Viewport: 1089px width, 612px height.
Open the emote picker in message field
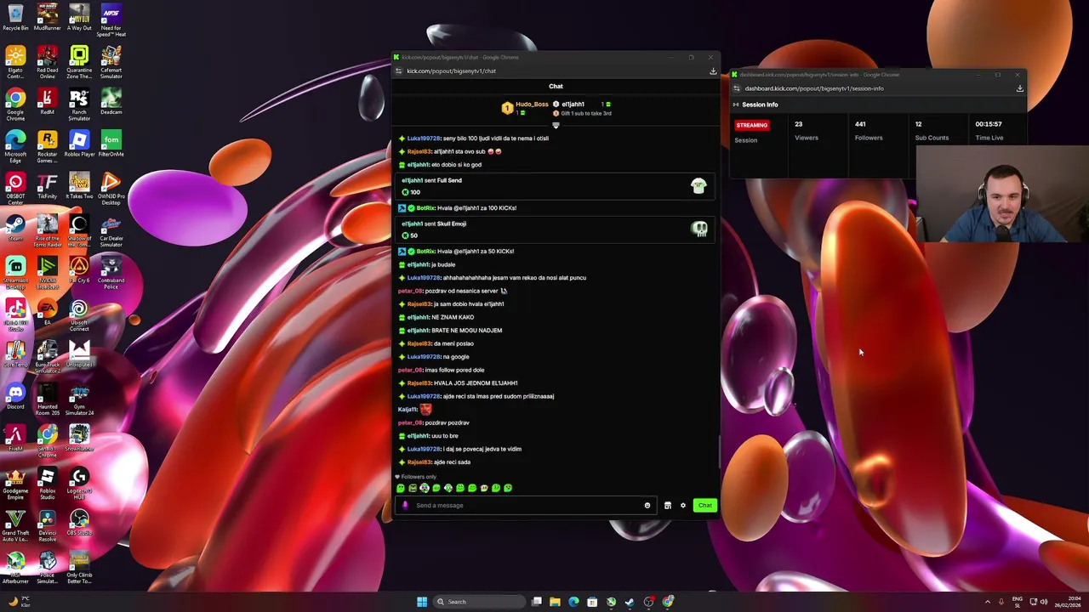tap(647, 506)
